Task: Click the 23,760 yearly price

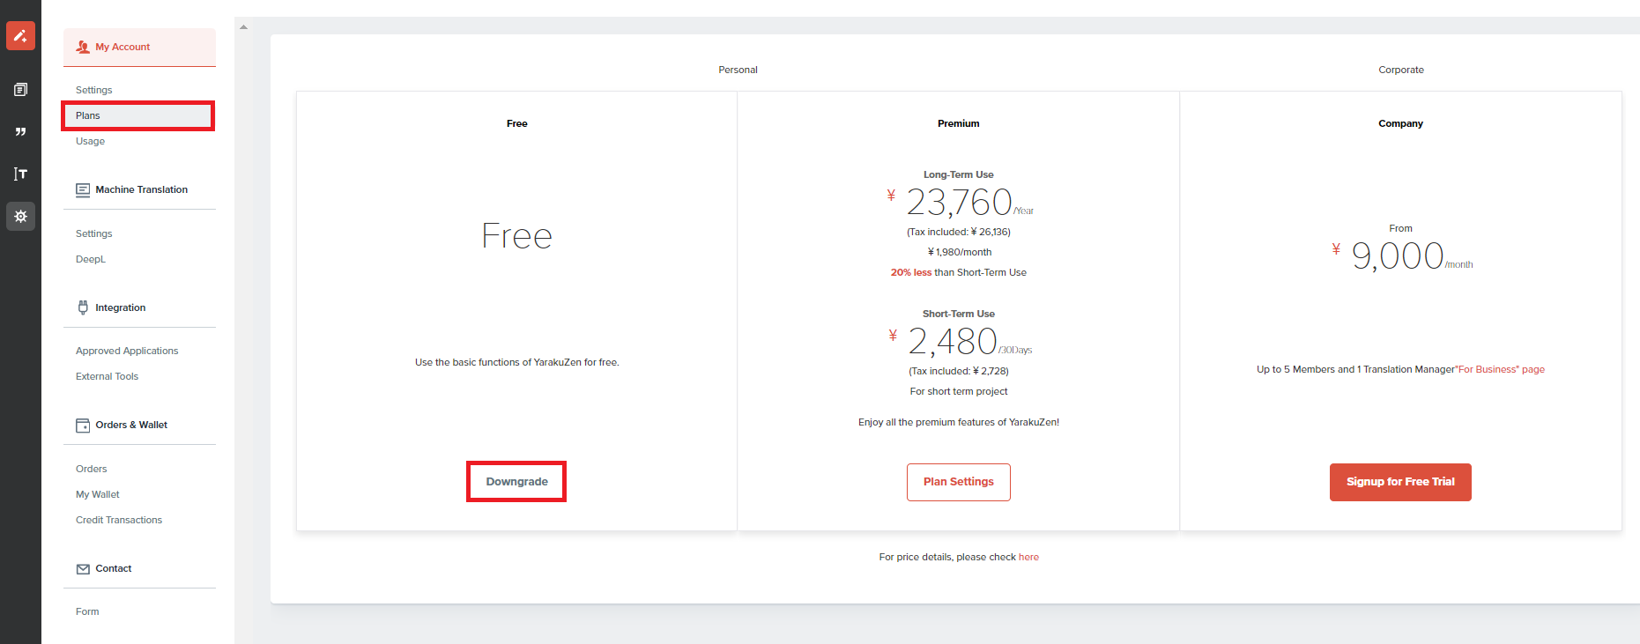Action: click(959, 203)
